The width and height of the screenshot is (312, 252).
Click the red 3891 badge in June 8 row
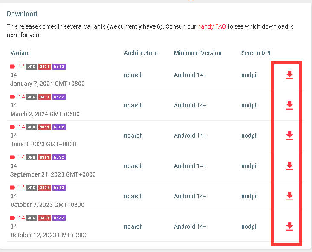45,127
